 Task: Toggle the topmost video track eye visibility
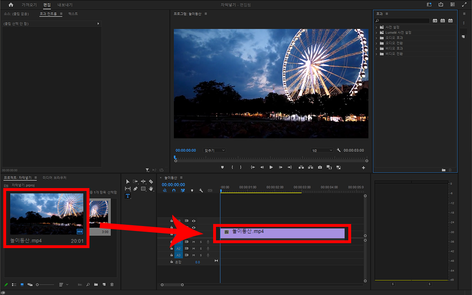(194, 221)
